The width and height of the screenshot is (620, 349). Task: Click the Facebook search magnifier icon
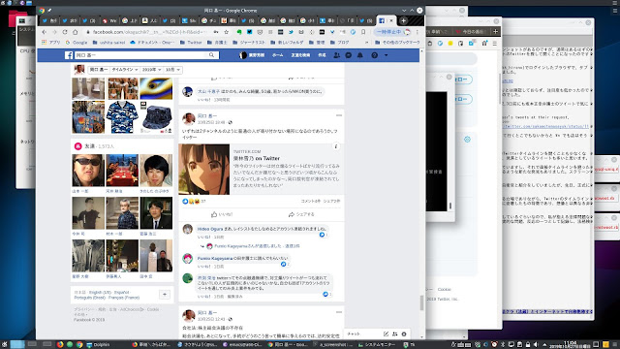click(x=211, y=55)
